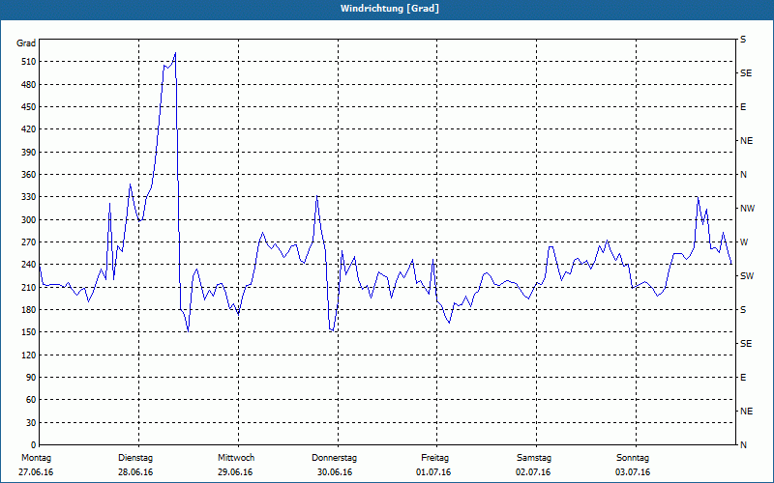This screenshot has height=483, width=774.
Task: Click the curve's highest peak above 510
Action: [x=175, y=53]
